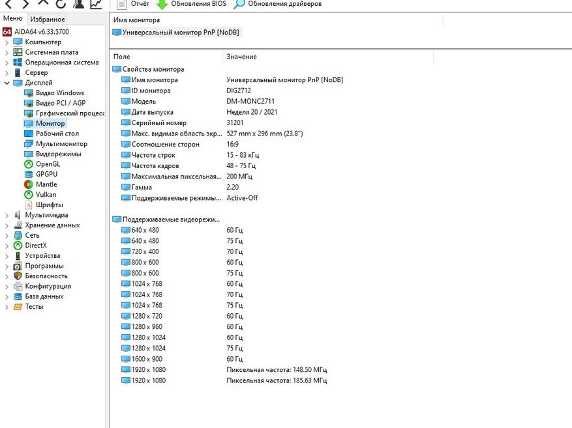This screenshot has height=428, width=572.
Task: Click the Сеть network icon
Action: pyautogui.click(x=18, y=235)
